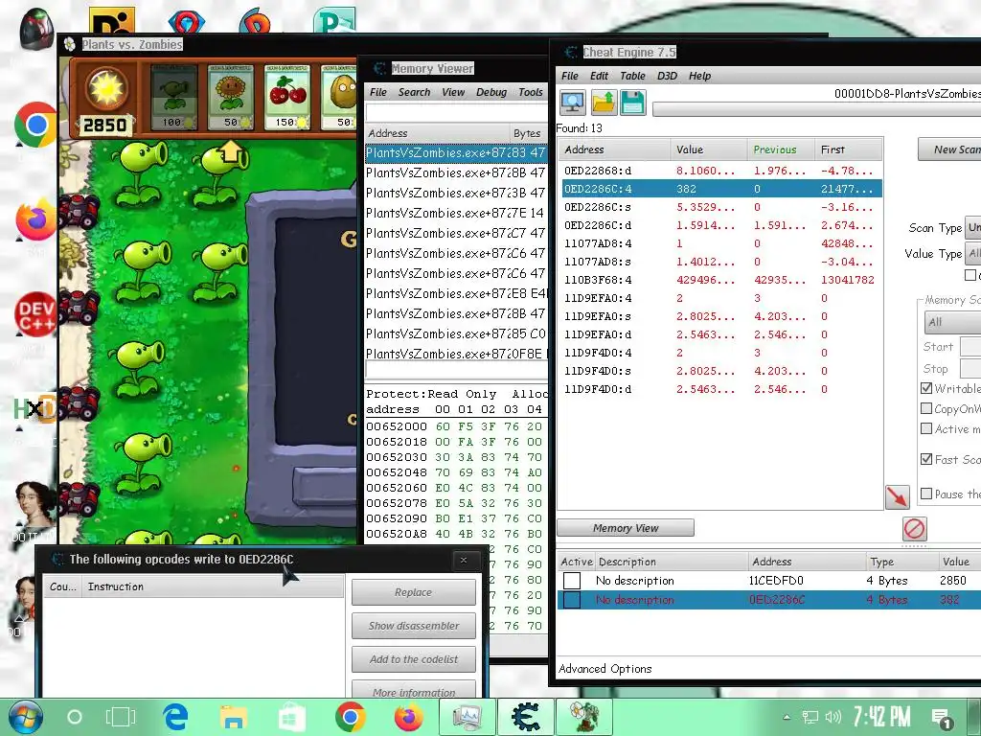The image size is (981, 736).
Task: Select result row 0ED22868:d
Action: tap(721, 171)
